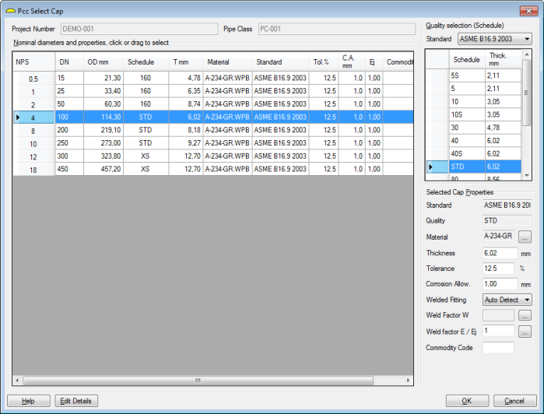Viewport: 544px width, 414px height.
Task: Select the NPS 0,5 row header
Action: (x=33, y=79)
